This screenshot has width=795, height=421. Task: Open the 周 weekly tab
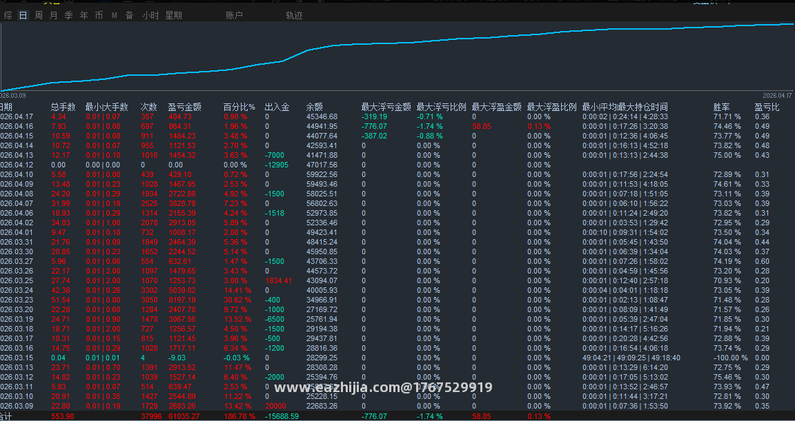coord(38,16)
